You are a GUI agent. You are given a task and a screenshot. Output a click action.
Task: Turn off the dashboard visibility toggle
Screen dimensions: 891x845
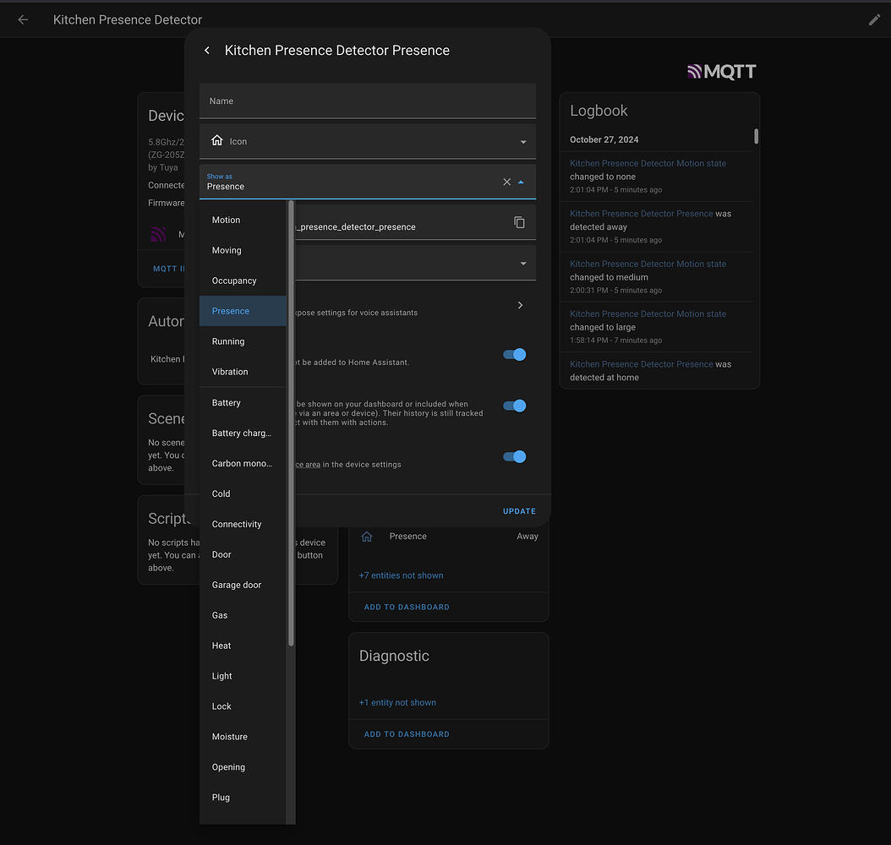pos(513,406)
